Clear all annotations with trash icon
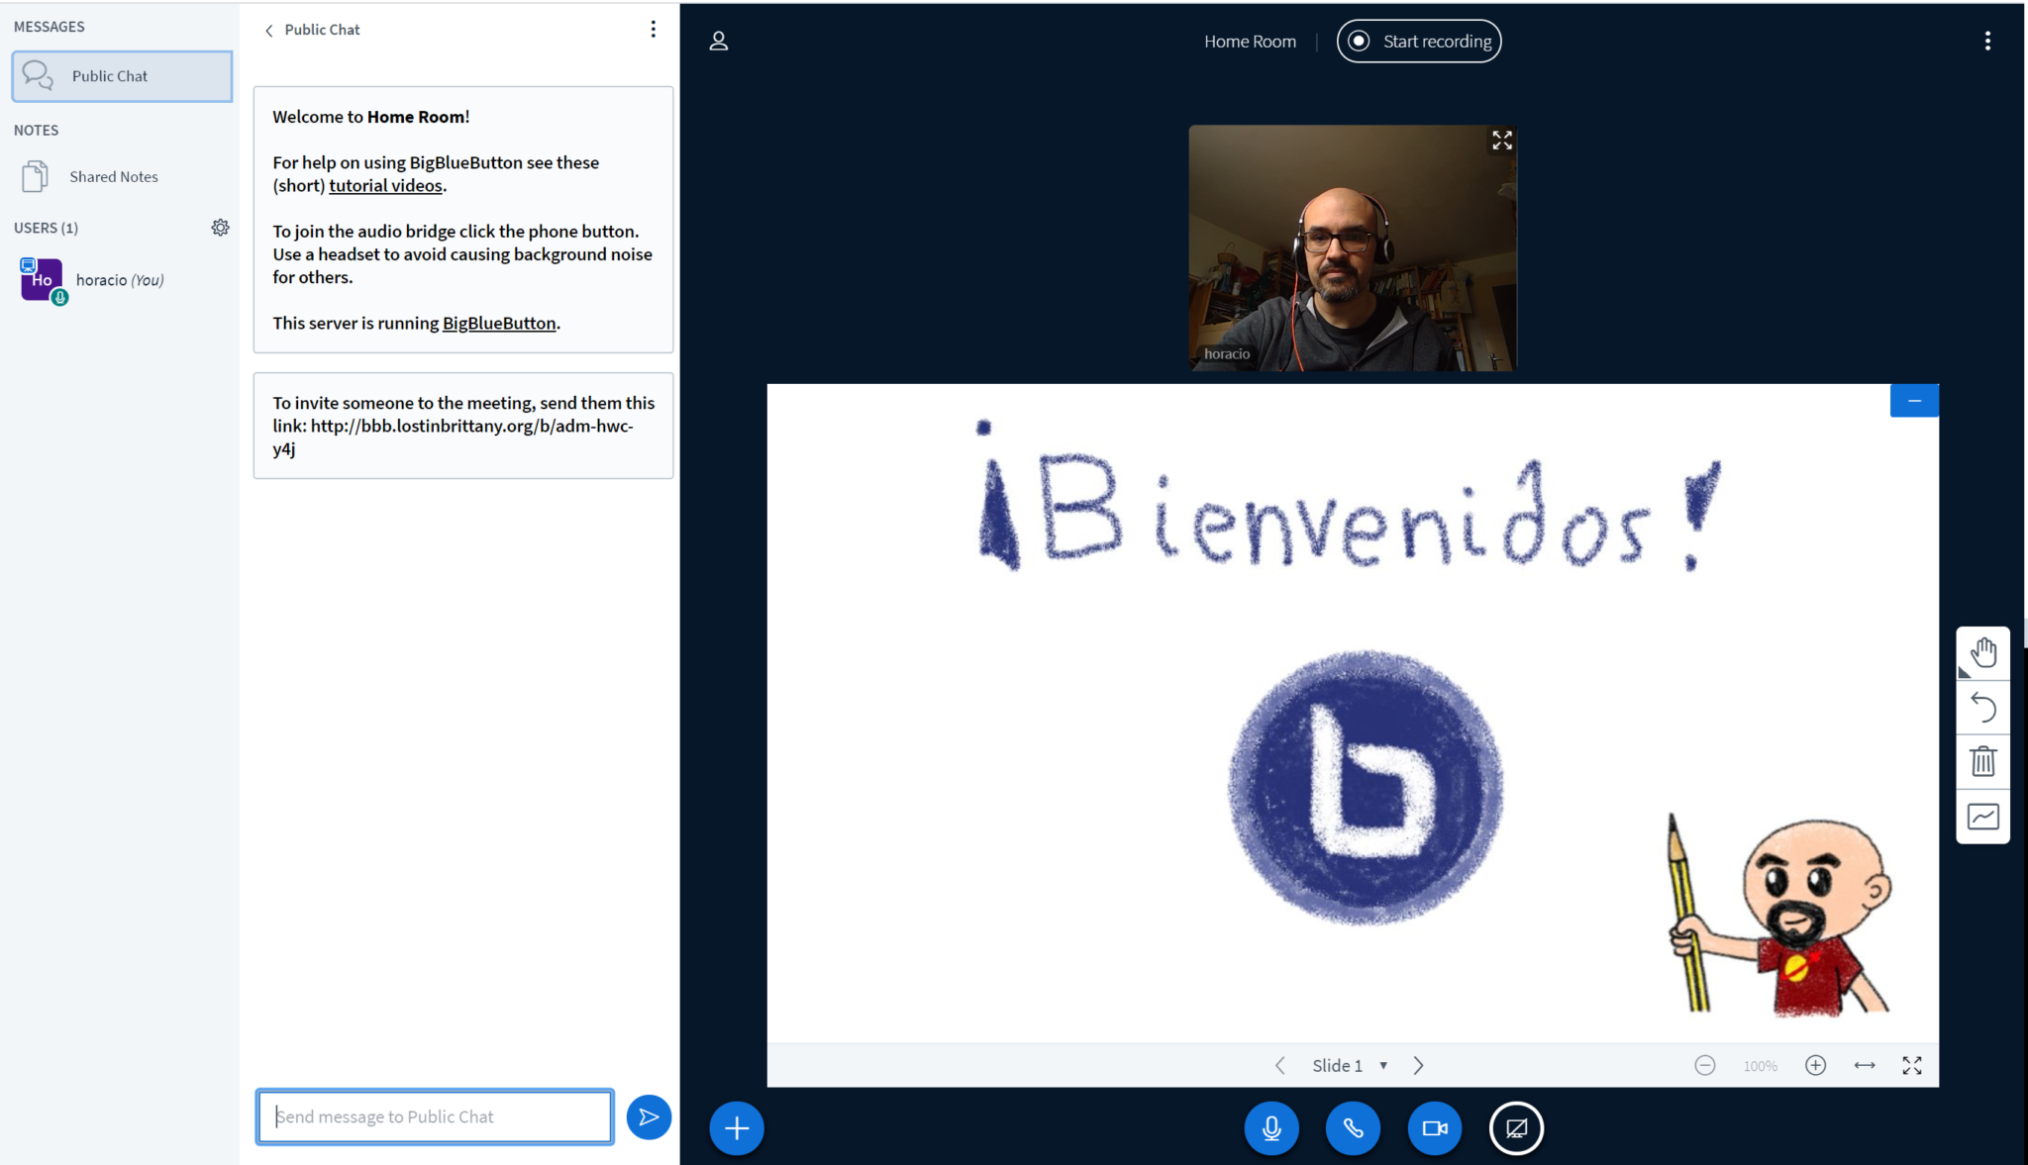2028x1165 pixels. [x=1983, y=761]
